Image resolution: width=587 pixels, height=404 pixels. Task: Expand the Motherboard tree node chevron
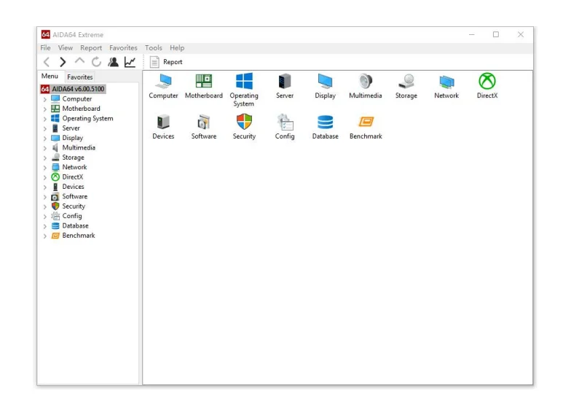[x=45, y=109]
